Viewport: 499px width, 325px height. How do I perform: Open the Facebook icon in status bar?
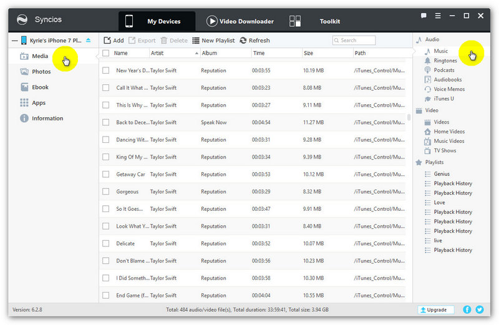(x=467, y=309)
